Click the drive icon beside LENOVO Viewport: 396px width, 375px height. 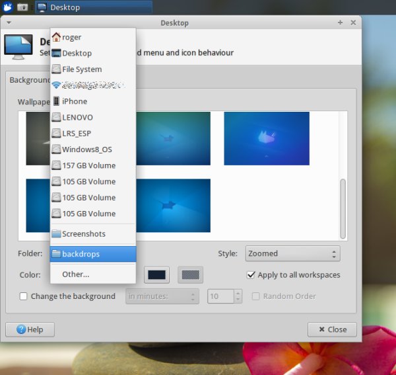click(x=56, y=118)
